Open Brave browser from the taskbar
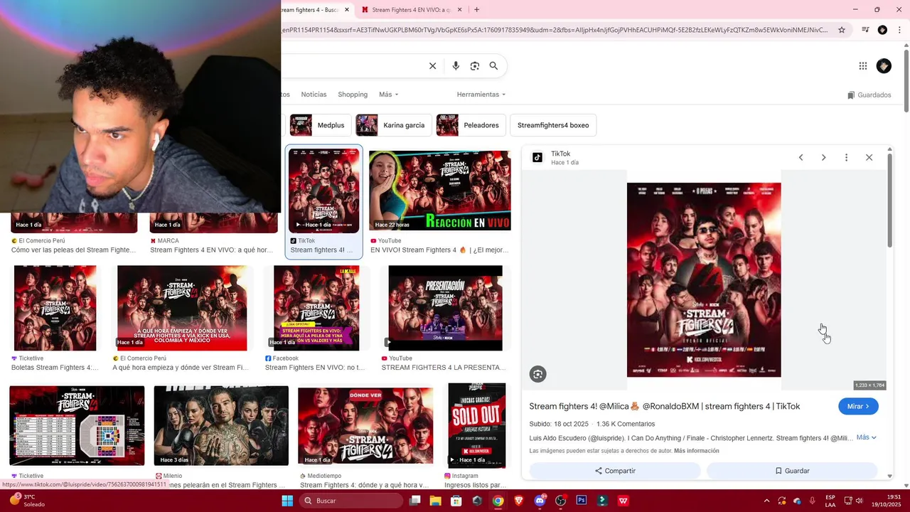 tap(519, 501)
